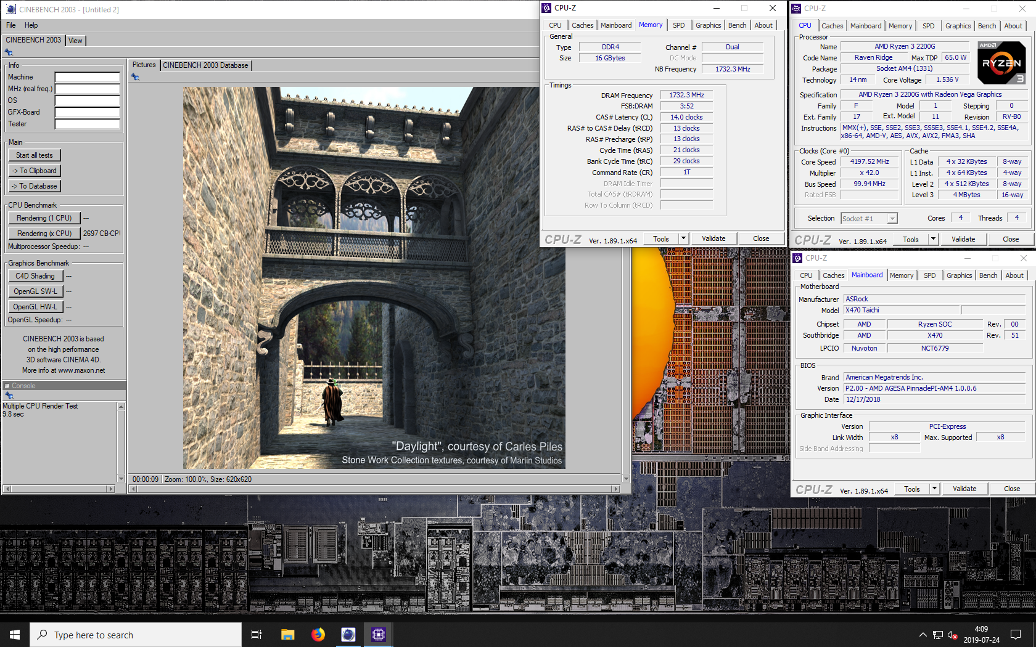
Task: Click the MHz (real freq.) input field
Action: (88, 89)
